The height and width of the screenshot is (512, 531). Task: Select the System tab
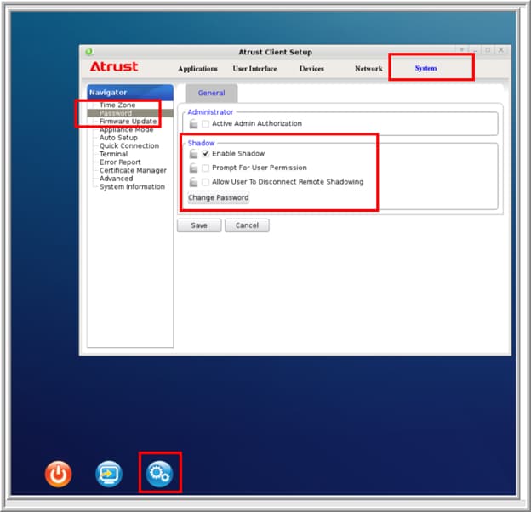[426, 68]
